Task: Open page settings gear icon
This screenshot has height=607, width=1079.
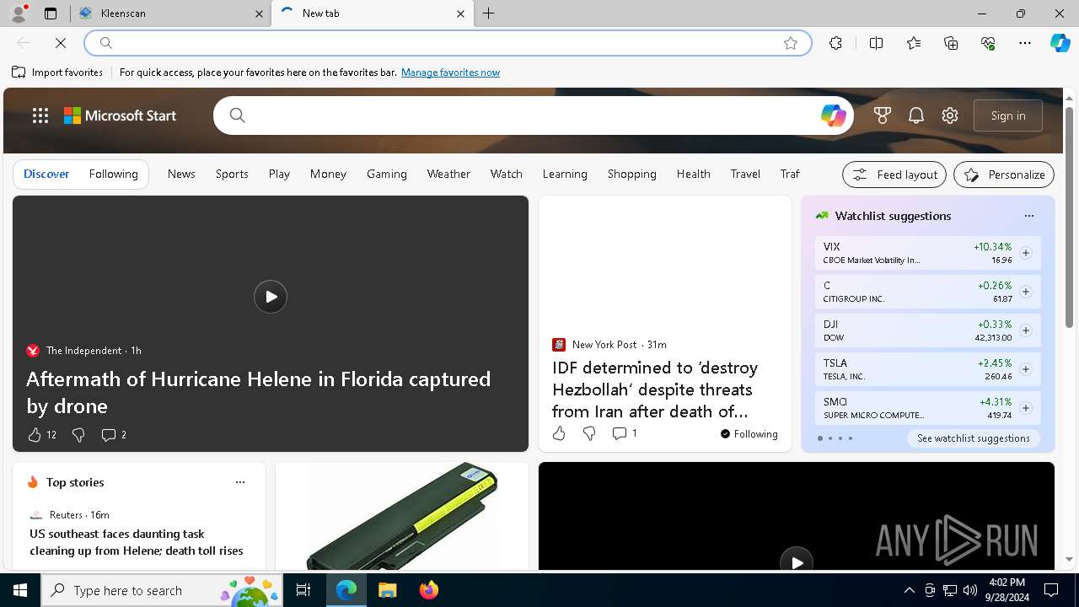Action: pos(950,115)
